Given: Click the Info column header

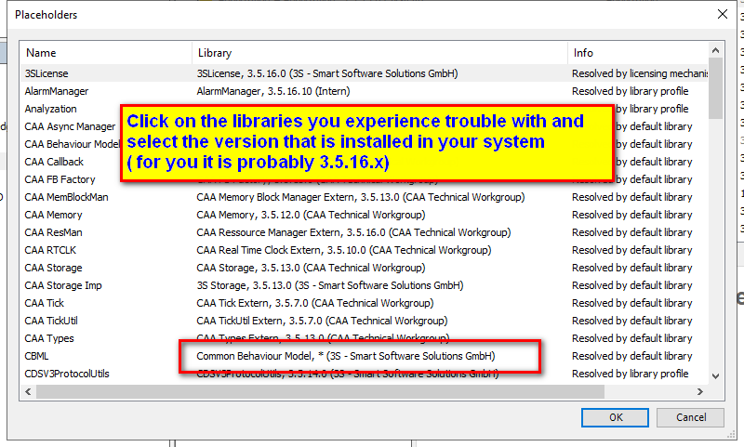Looking at the screenshot, I should (583, 53).
